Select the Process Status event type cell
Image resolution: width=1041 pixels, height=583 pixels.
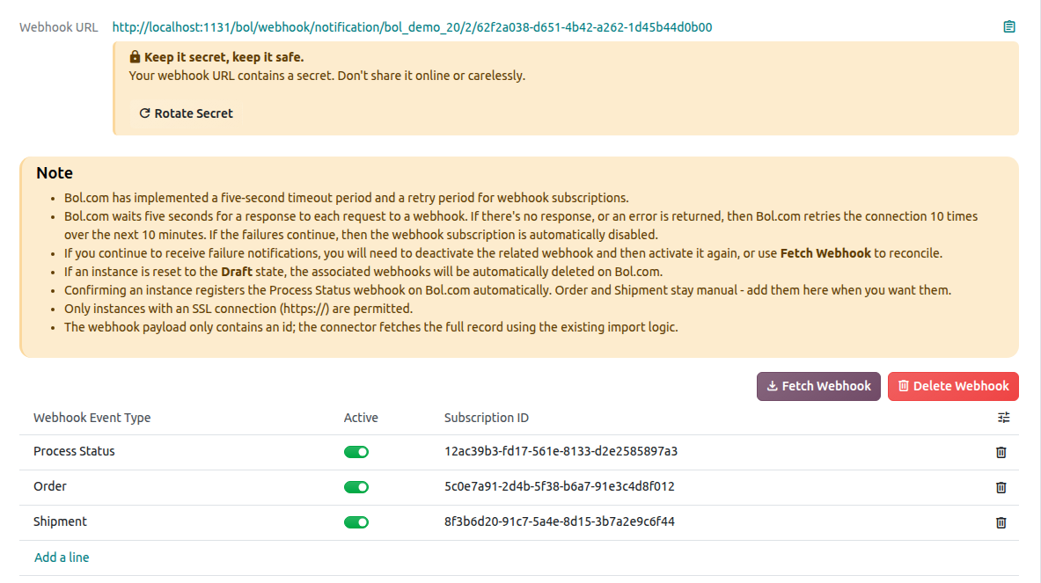pos(74,451)
